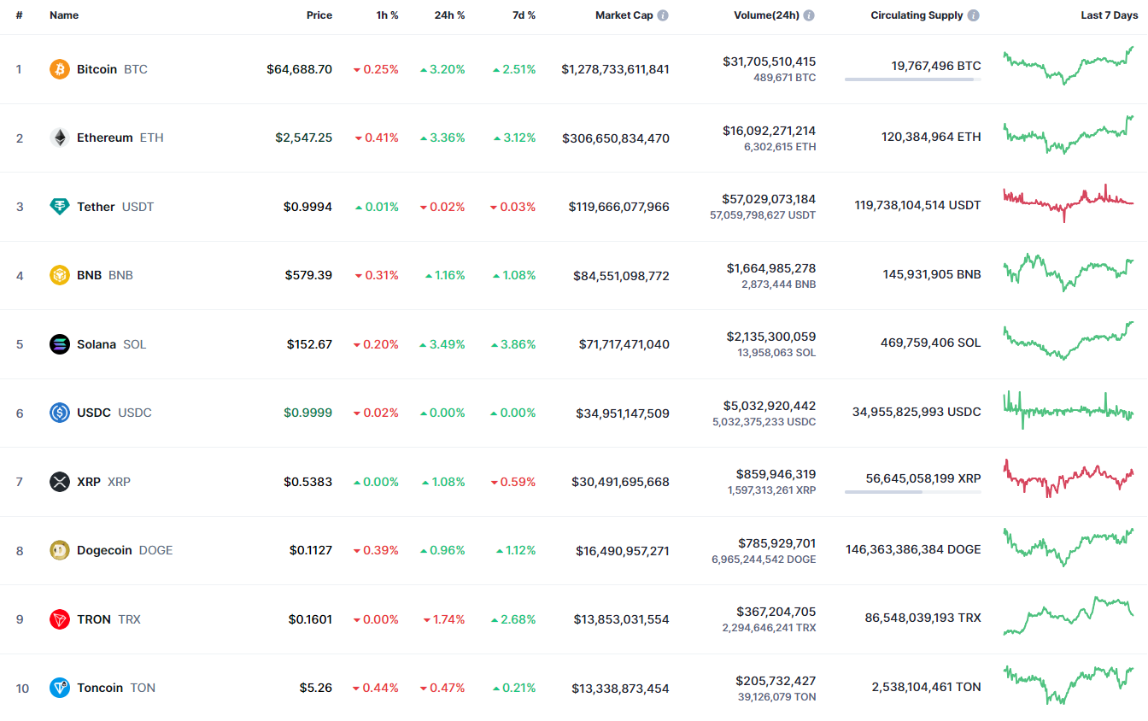Screen dimensions: 1148x721
Task: Click the USDC coin logo icon
Action: 60,413
